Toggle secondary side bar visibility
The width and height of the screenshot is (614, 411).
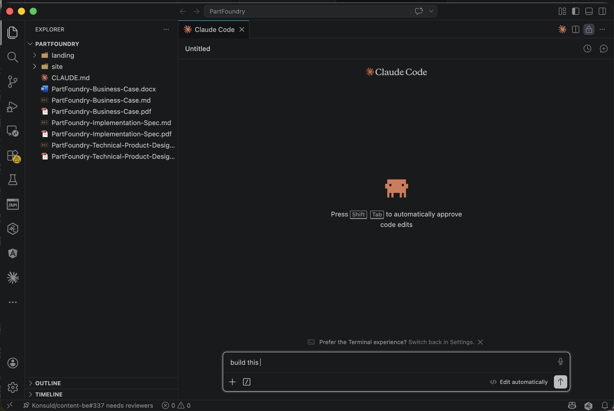point(602,11)
